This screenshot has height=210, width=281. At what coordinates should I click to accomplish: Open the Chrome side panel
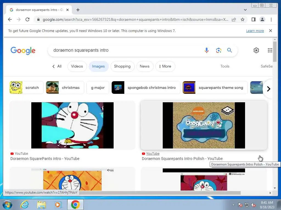[253, 19]
